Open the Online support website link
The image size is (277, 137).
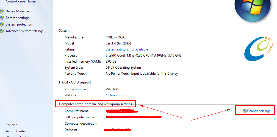pos(117,95)
